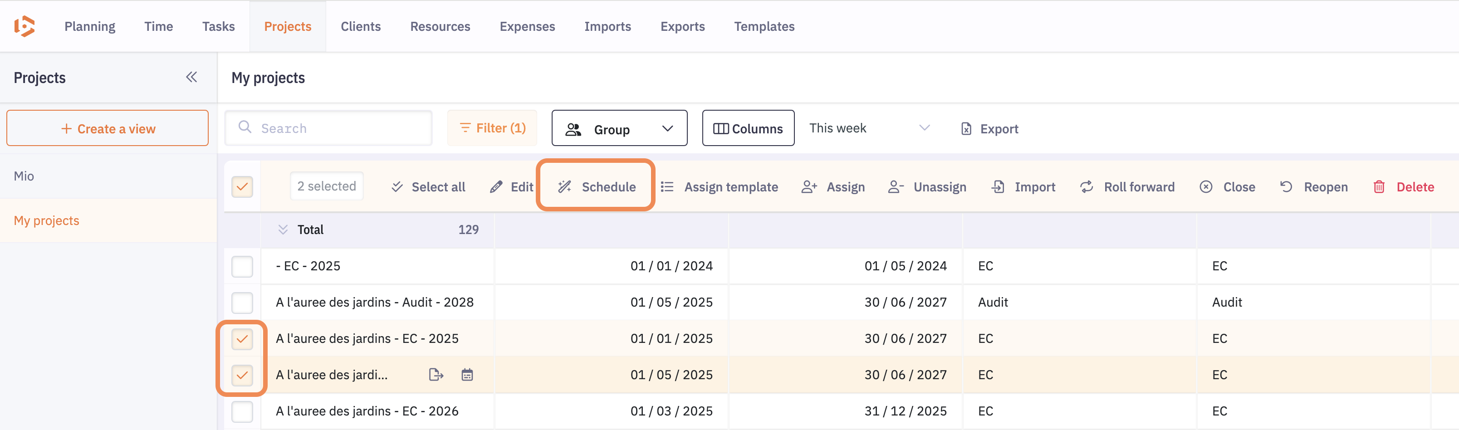
Task: Click the Roll forward icon
Action: tap(1087, 187)
